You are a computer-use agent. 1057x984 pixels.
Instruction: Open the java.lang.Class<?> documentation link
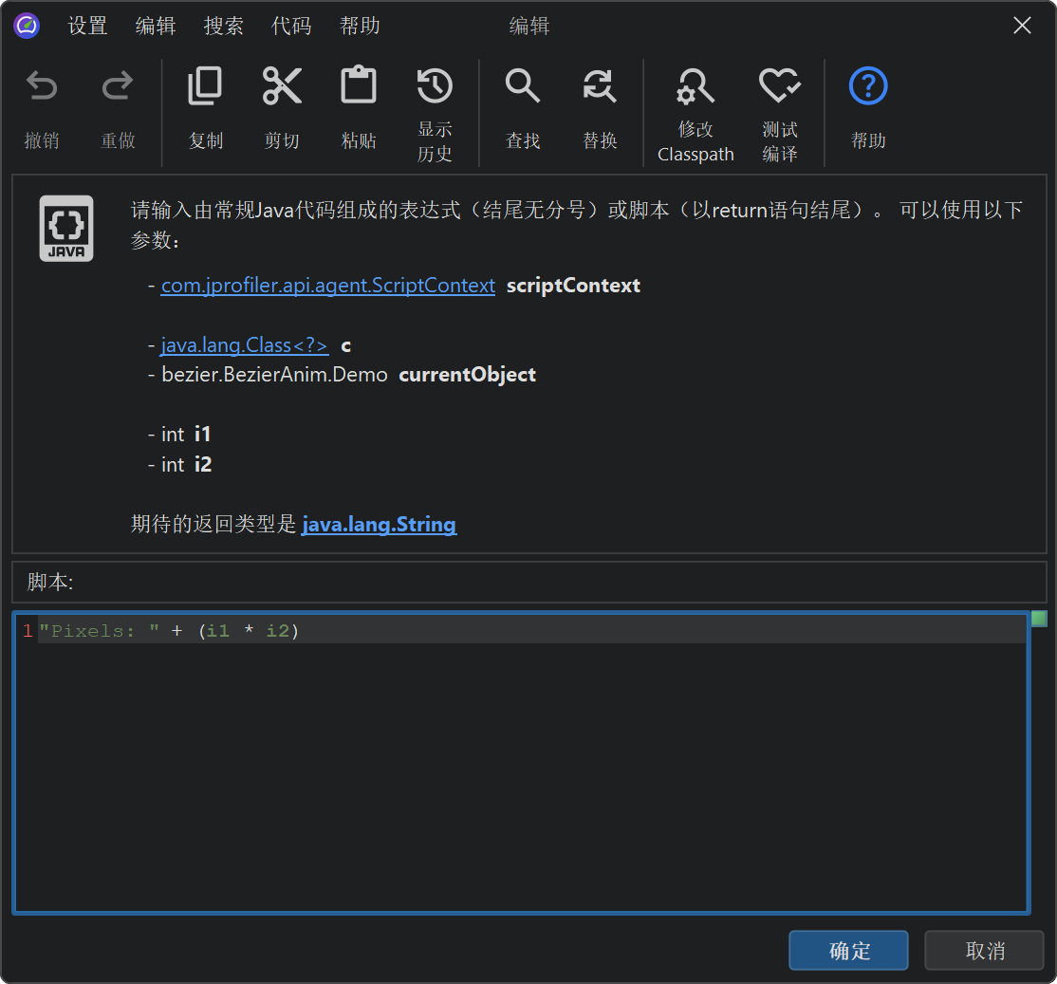click(245, 345)
